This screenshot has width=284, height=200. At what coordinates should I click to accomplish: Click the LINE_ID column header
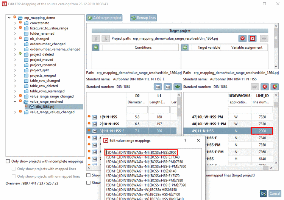262,99
